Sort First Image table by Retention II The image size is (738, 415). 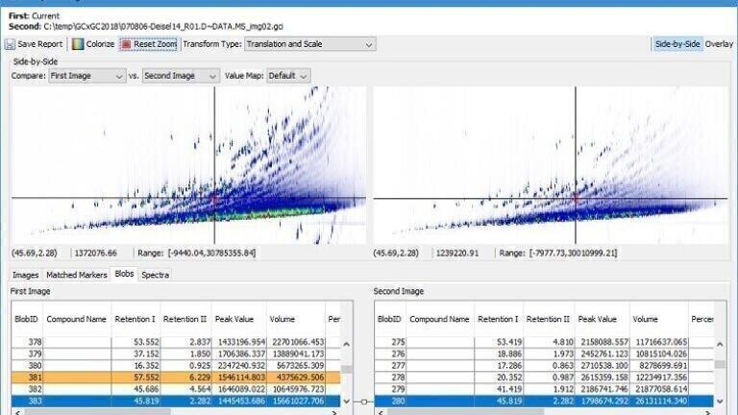(184, 319)
